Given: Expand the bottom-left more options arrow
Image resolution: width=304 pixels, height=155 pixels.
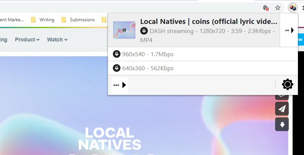Looking at the screenshot, I should click(x=119, y=85).
